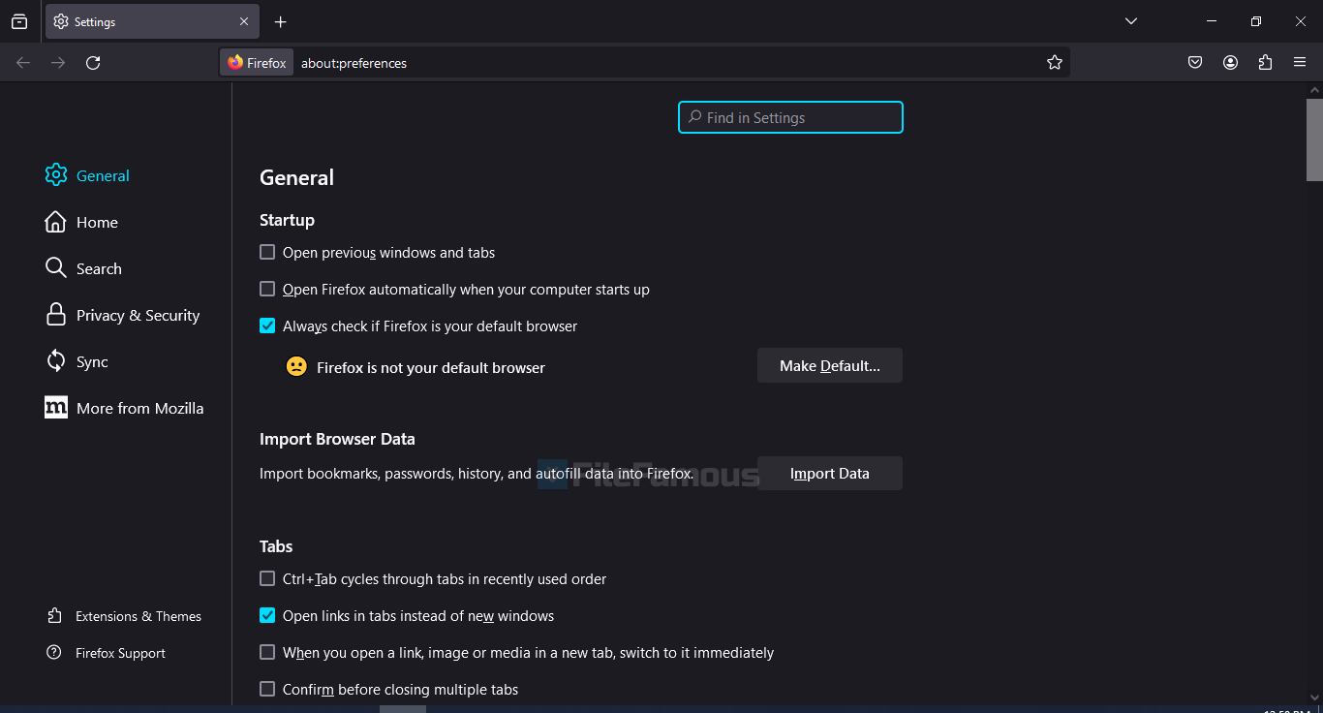Click the 'Startup' section heading
Viewport: 1323px width, 713px height.
[x=287, y=220]
